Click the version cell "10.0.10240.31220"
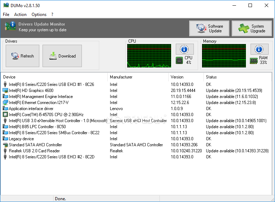 (x=186, y=151)
